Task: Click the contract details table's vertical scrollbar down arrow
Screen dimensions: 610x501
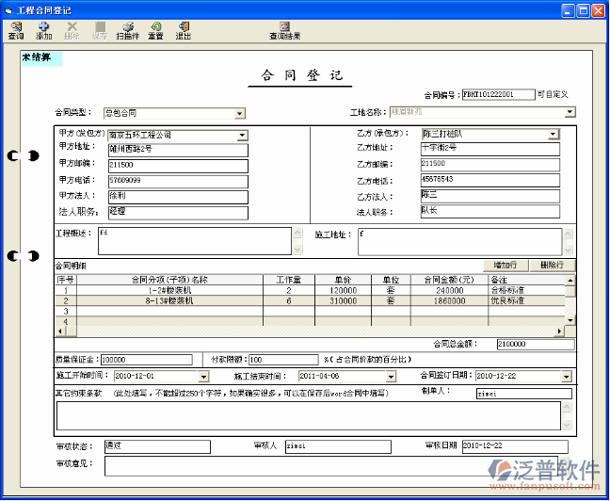Action: [570, 321]
